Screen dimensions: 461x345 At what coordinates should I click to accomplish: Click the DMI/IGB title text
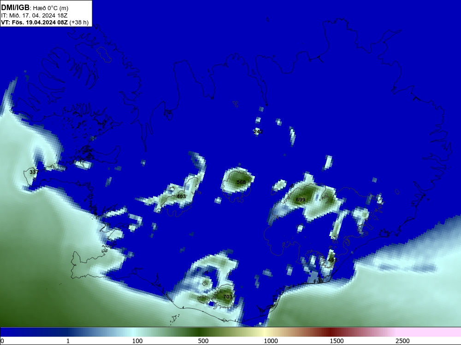coord(15,8)
